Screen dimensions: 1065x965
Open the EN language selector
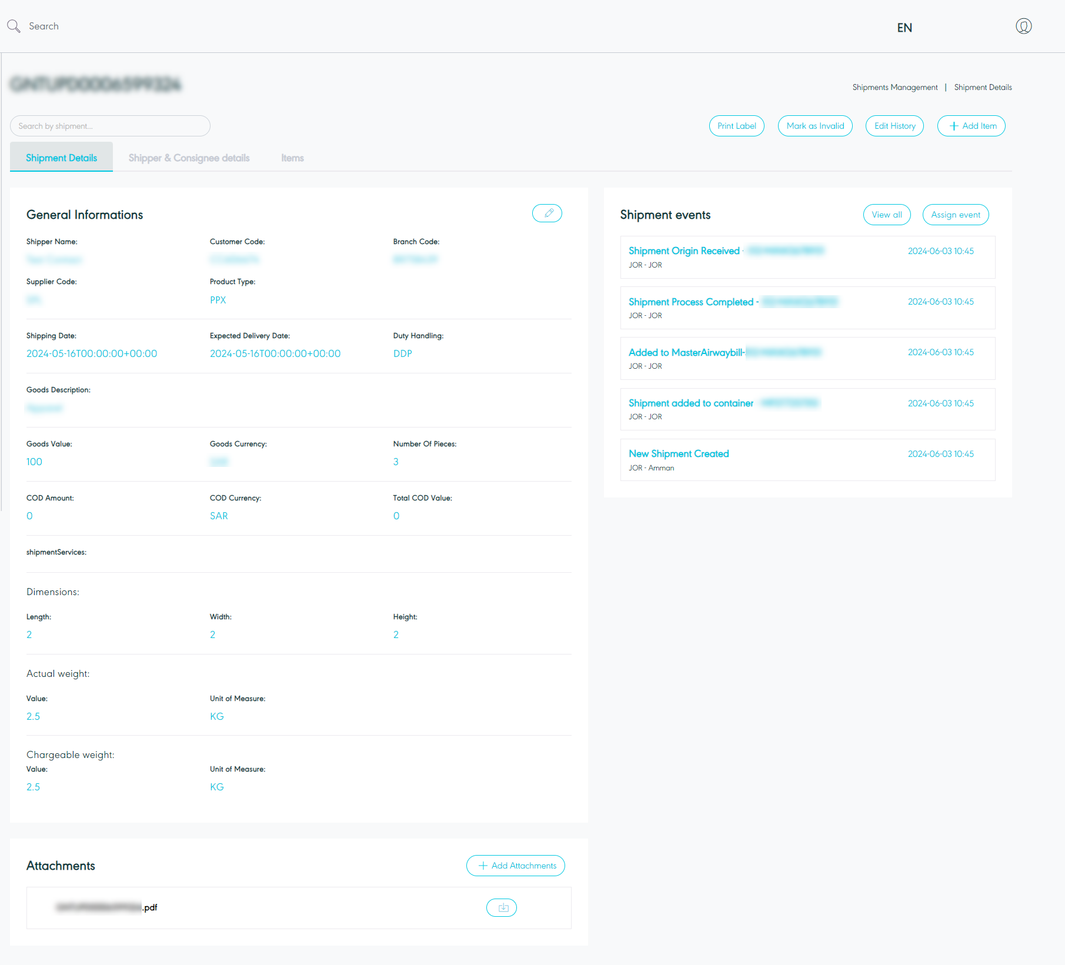pos(904,28)
